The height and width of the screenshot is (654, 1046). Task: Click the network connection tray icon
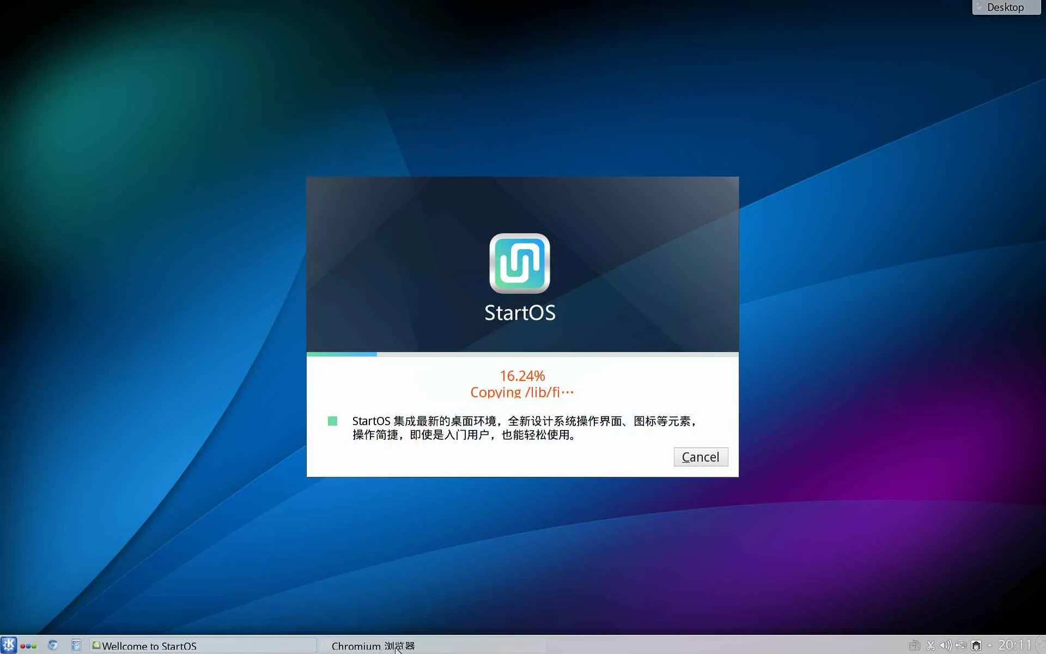click(976, 646)
